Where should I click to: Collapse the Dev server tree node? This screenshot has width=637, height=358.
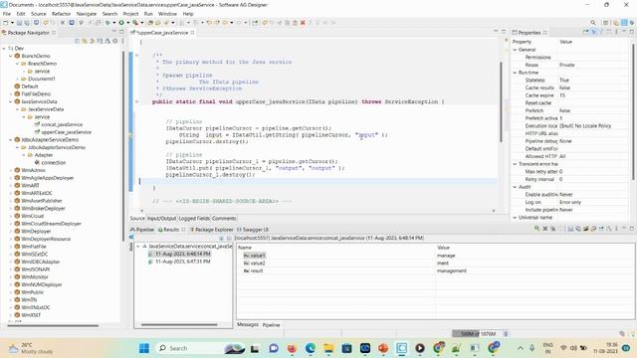(x=4, y=49)
